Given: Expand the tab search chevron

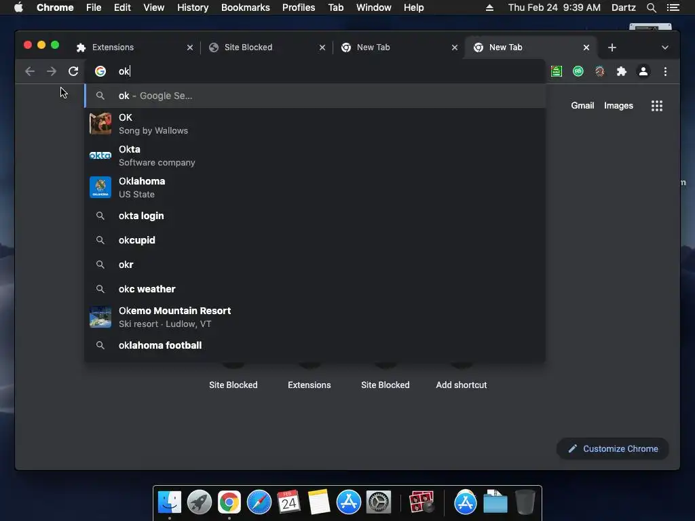Looking at the screenshot, I should point(665,47).
